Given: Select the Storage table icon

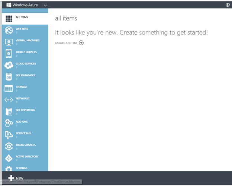Looking at the screenshot, I should point(9,88).
